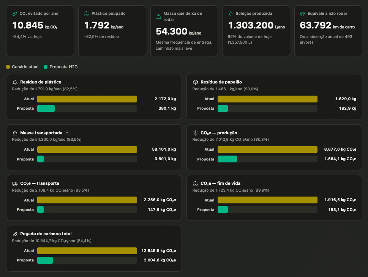Click the 1.303.200 L/ano value

click(x=256, y=25)
